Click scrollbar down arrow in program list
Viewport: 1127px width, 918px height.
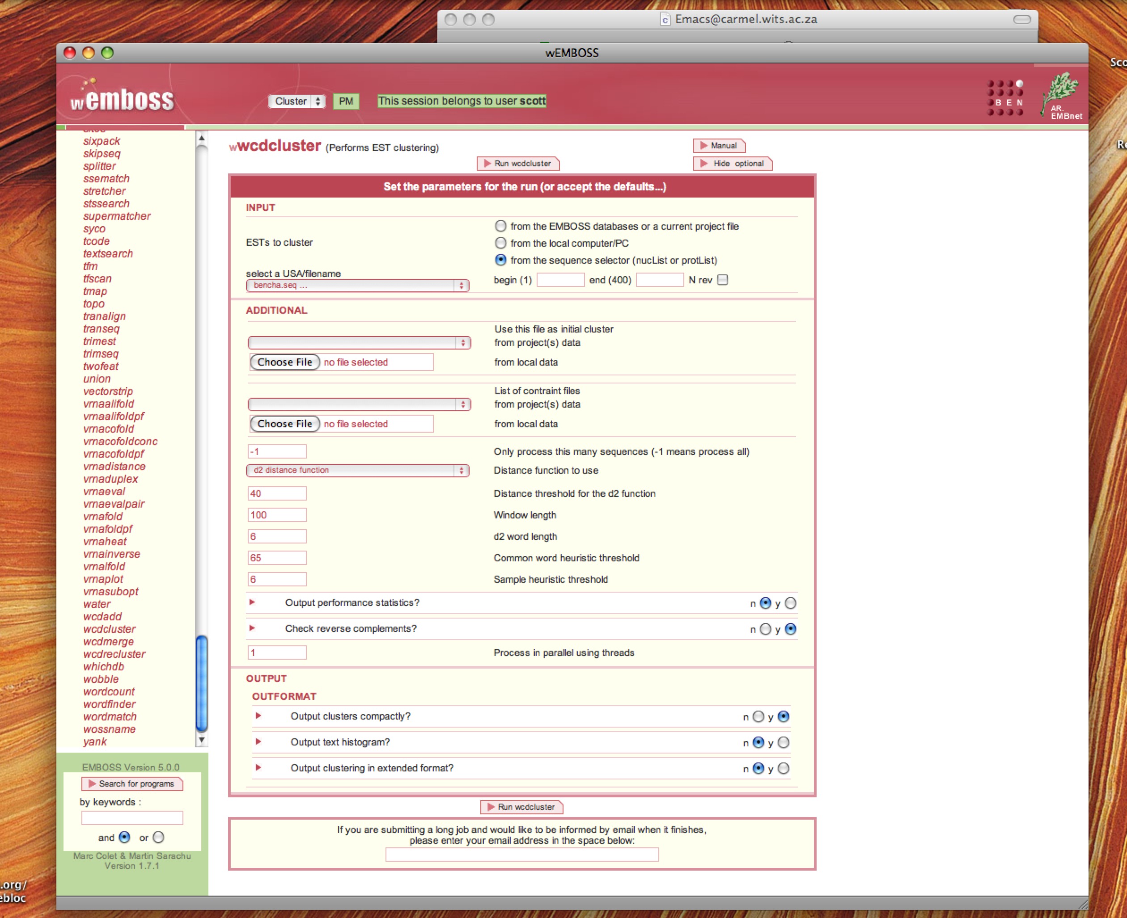click(x=202, y=740)
